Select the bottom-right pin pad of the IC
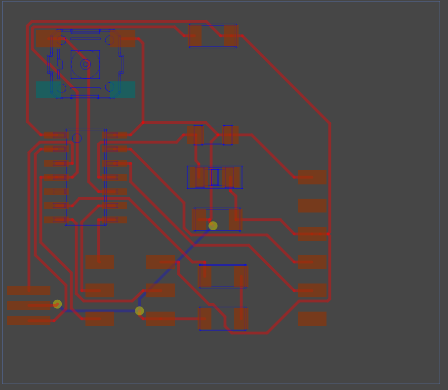Screen dimensions: 448x390 pyautogui.click(x=115, y=220)
